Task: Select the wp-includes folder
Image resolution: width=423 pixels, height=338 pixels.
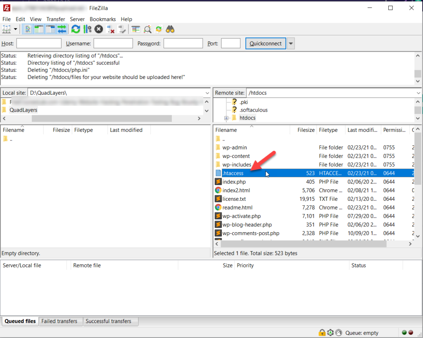Action: click(237, 164)
